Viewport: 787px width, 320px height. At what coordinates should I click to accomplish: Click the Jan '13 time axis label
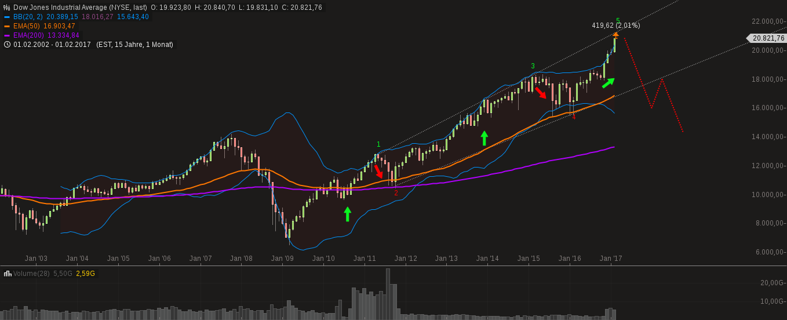[x=447, y=259]
